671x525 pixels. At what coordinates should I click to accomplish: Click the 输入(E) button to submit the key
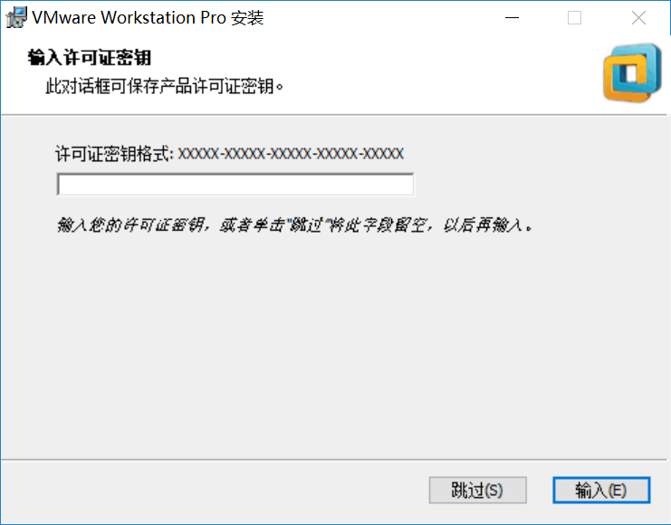(601, 490)
